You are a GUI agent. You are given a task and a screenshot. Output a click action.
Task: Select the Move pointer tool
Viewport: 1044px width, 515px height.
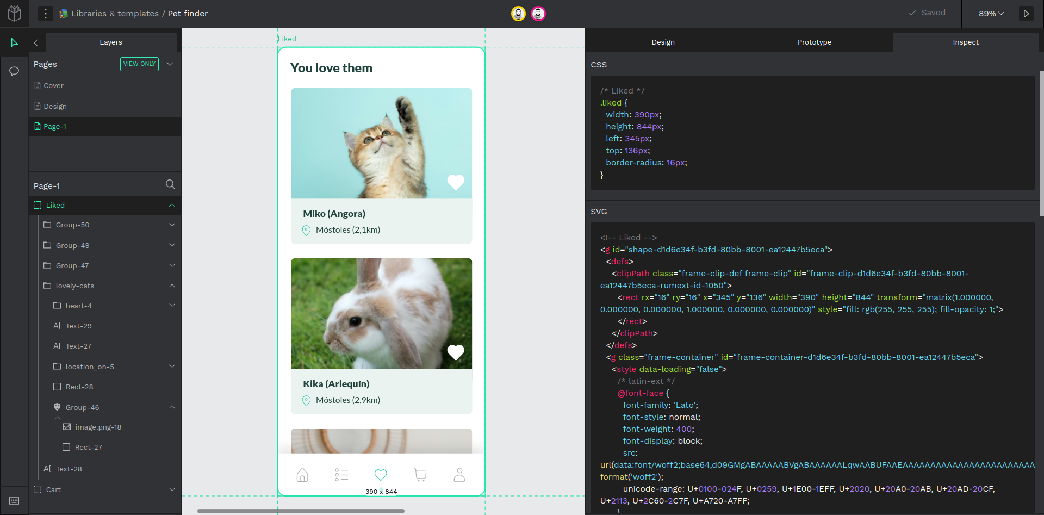point(15,42)
